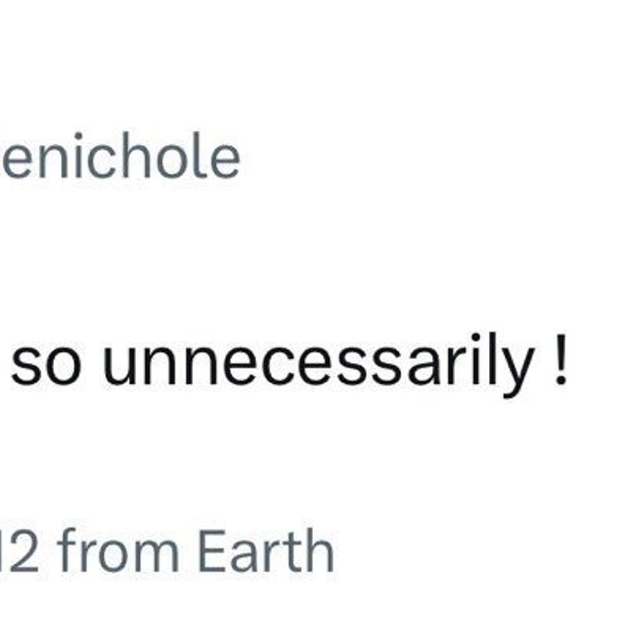Click the exclamation mark ending the tweet
This screenshot has width=630, height=630.
pyautogui.click(x=561, y=360)
